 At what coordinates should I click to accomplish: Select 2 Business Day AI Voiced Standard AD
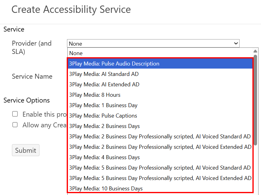pyautogui.click(x=160, y=137)
